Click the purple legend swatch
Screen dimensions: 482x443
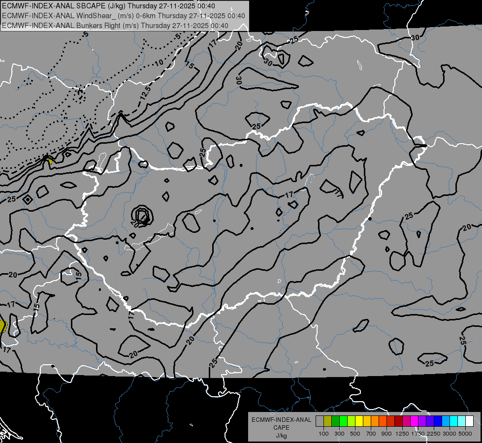point(422,421)
